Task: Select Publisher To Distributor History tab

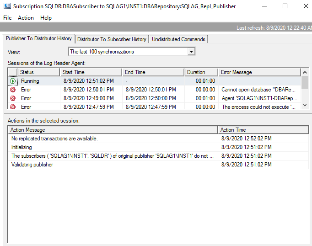Action: [x=38, y=39]
